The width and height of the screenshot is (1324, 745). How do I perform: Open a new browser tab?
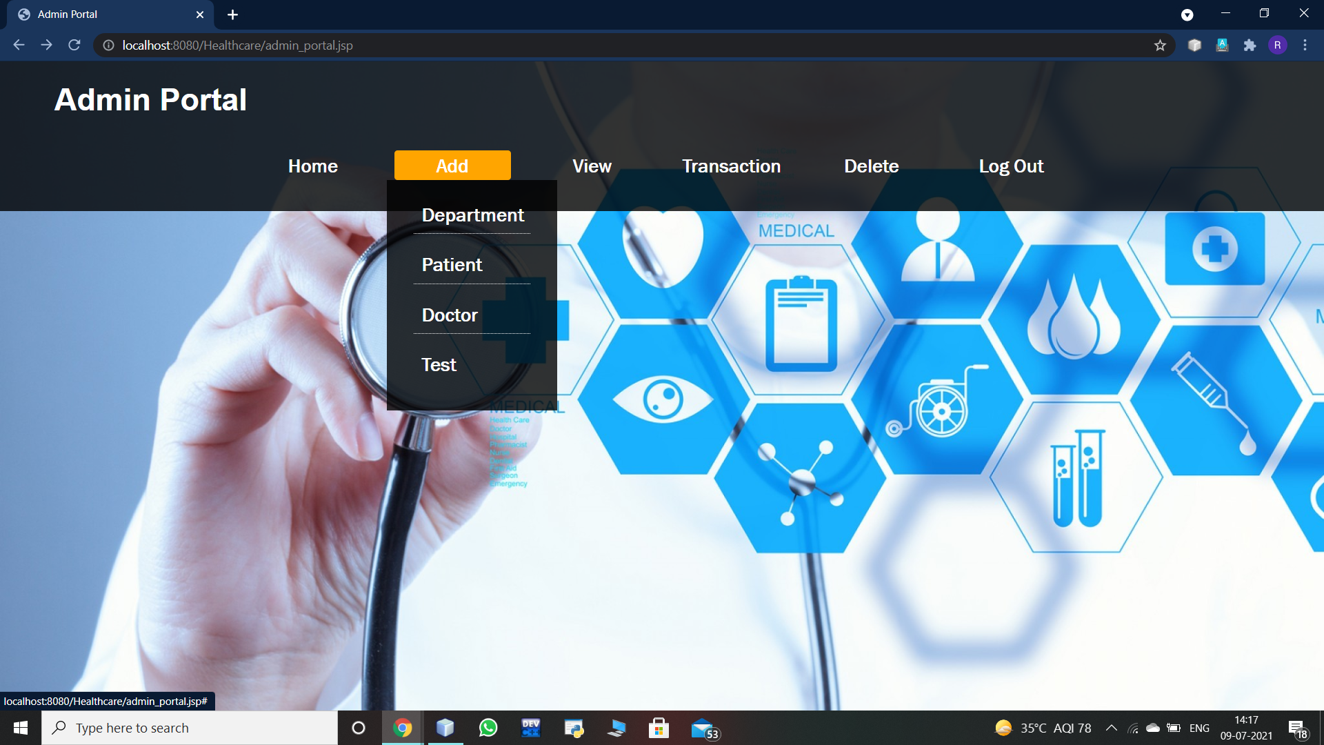point(232,14)
